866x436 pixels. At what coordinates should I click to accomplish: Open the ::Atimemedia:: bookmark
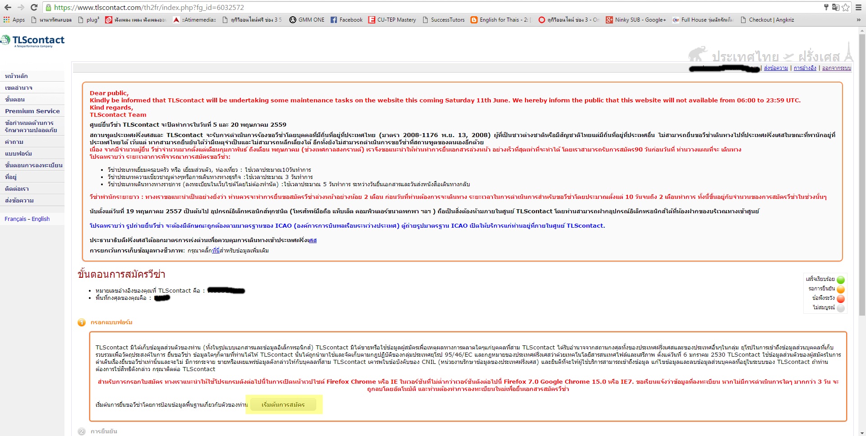click(194, 20)
